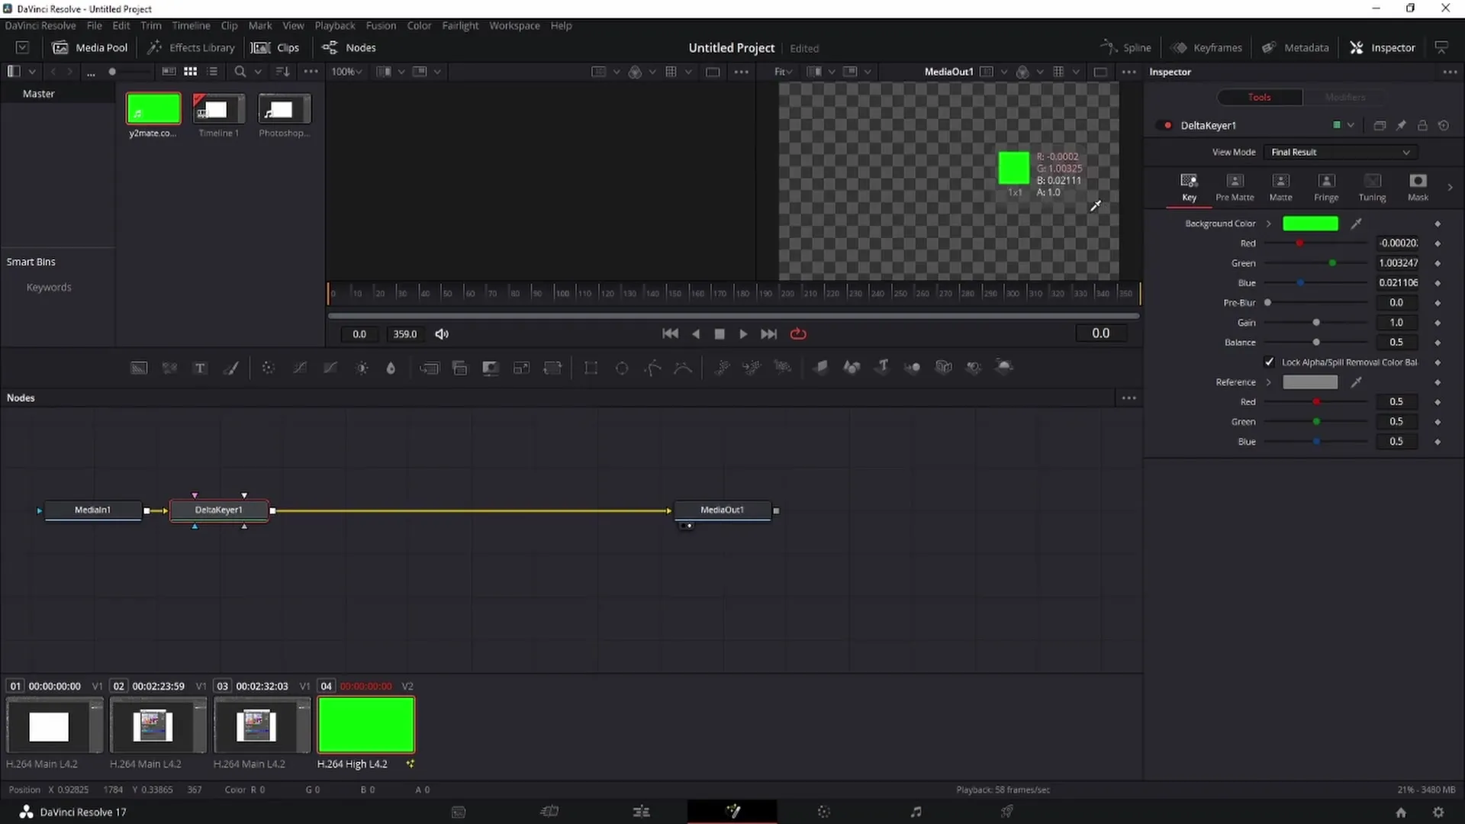The image size is (1465, 824).
Task: Select the Key tab in Inspector panel
Action: 1190,187
